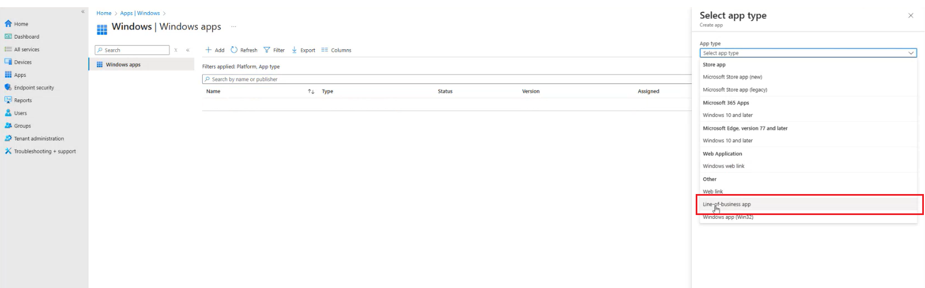Screen dimensions: 925x288
Task: Open Users in the sidebar
Action: pos(20,113)
